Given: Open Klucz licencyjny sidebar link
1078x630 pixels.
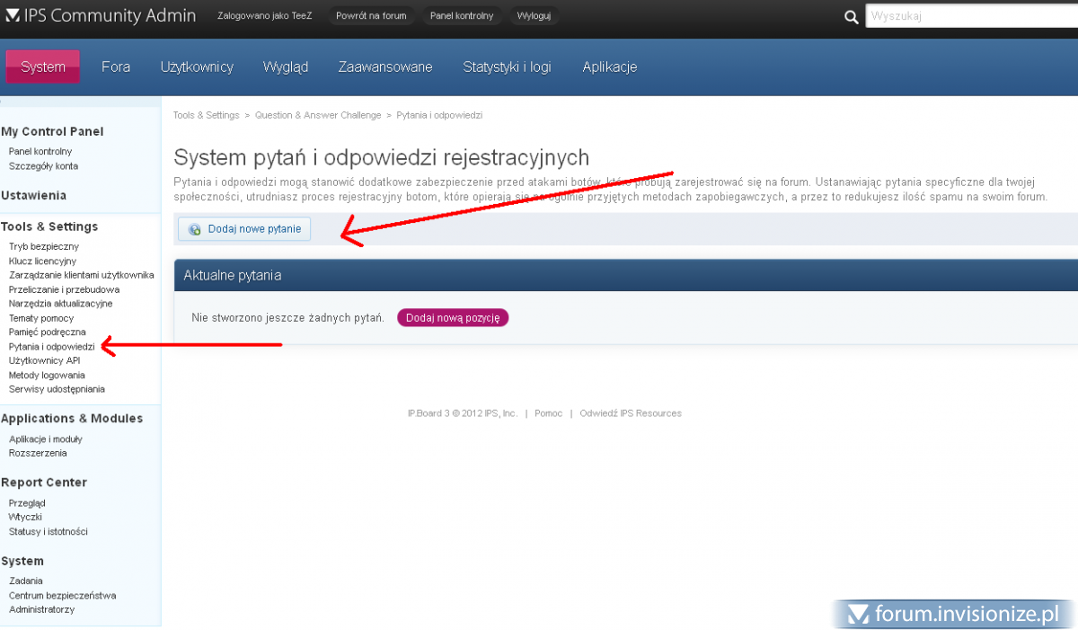Looking at the screenshot, I should click(42, 261).
